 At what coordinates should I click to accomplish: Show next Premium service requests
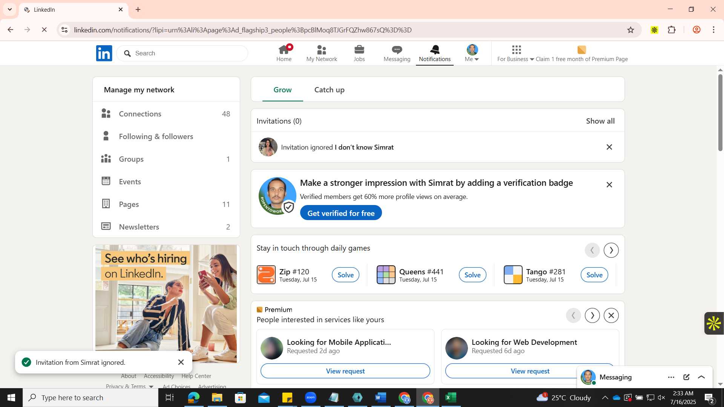tap(592, 315)
